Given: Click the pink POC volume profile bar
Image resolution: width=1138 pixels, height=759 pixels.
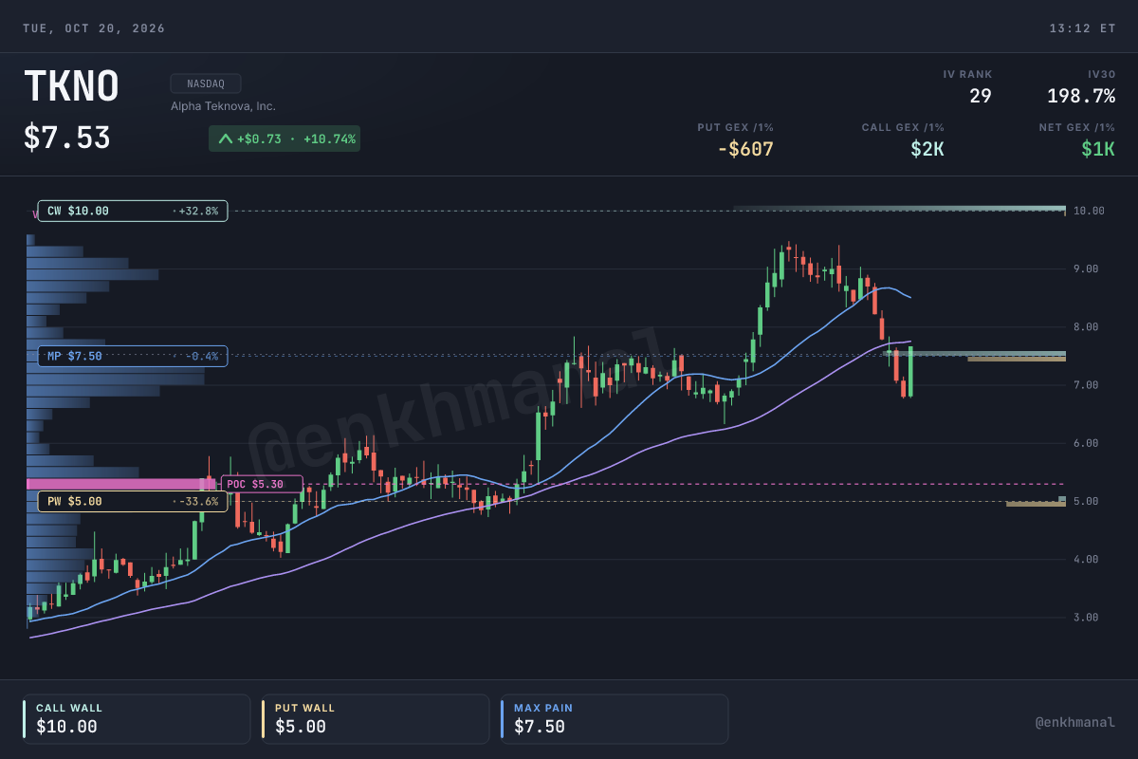Looking at the screenshot, I should pos(121,484).
